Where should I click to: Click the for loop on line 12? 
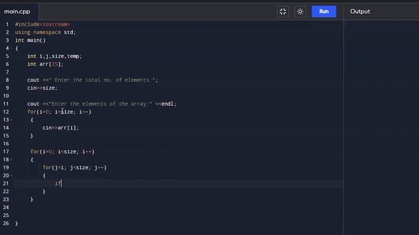click(x=60, y=112)
